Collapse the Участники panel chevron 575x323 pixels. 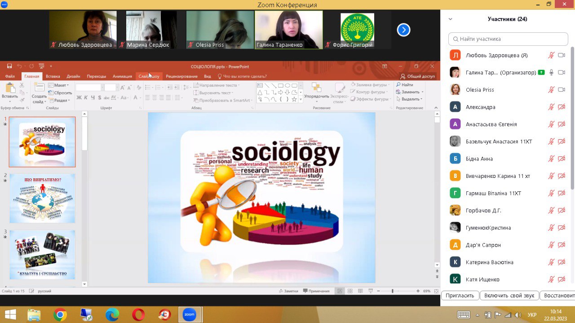(451, 19)
